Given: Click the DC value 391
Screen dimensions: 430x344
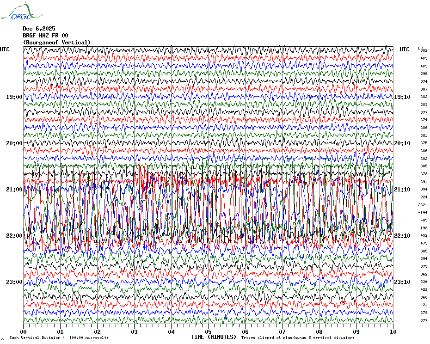Looking at the screenshot, I should click(424, 182).
